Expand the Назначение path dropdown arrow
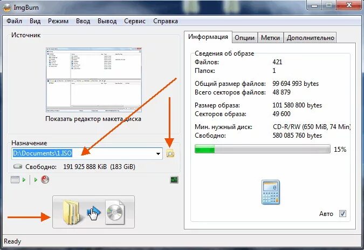 (158, 153)
